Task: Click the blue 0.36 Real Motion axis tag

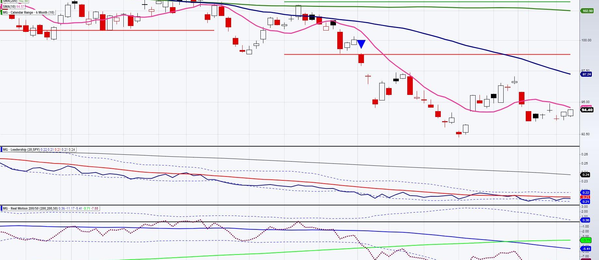Action: 585,220
